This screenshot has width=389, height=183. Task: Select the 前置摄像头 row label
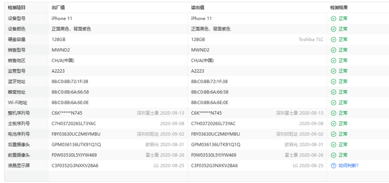coord(19,155)
